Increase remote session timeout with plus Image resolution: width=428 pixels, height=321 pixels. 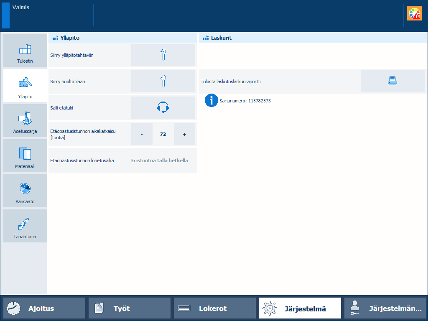pos(184,134)
